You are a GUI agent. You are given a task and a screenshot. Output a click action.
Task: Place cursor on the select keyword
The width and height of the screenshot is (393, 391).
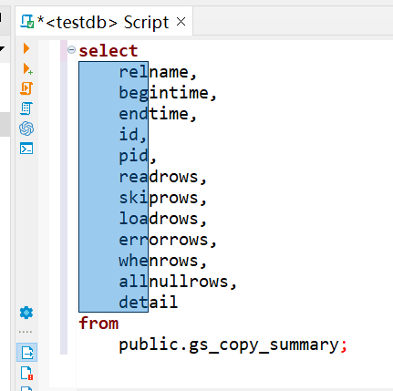pos(109,51)
